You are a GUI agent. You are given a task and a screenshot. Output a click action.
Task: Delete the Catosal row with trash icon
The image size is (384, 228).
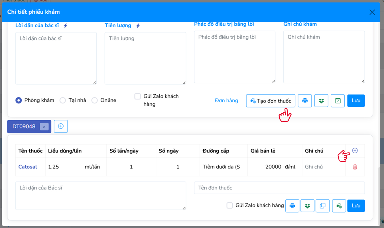click(x=355, y=167)
